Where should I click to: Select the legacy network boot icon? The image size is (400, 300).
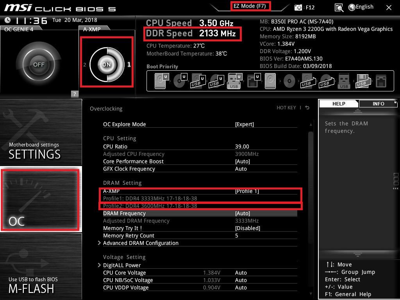[381, 81]
